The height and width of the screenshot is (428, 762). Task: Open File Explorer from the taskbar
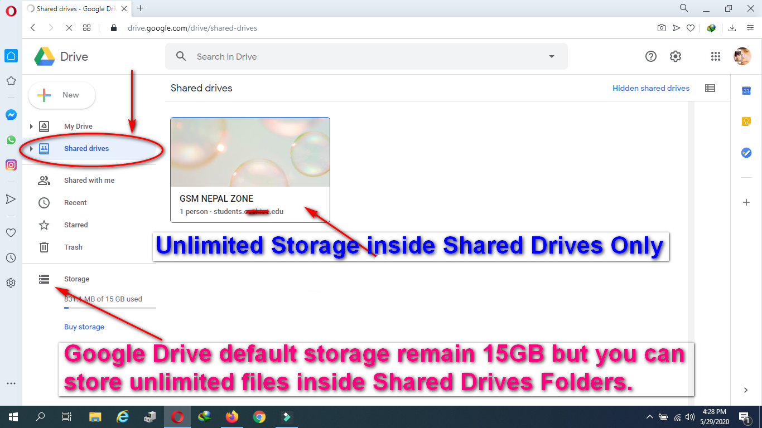[95, 416]
